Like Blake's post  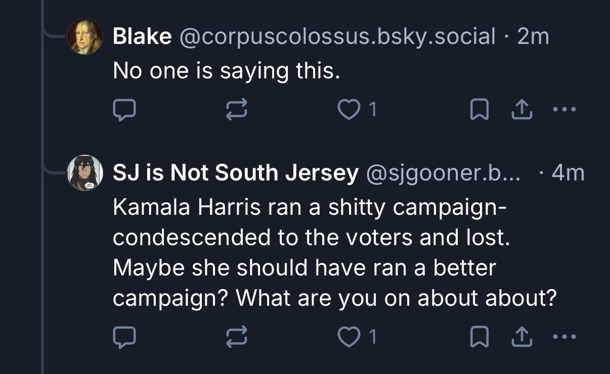coord(348,110)
